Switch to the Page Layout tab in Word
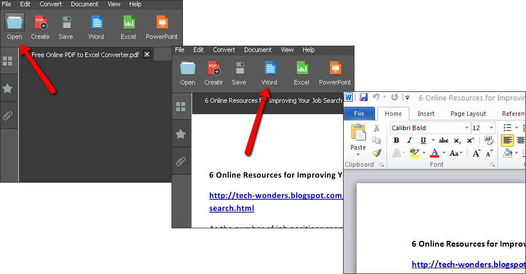The image size is (526, 274). coord(468,114)
